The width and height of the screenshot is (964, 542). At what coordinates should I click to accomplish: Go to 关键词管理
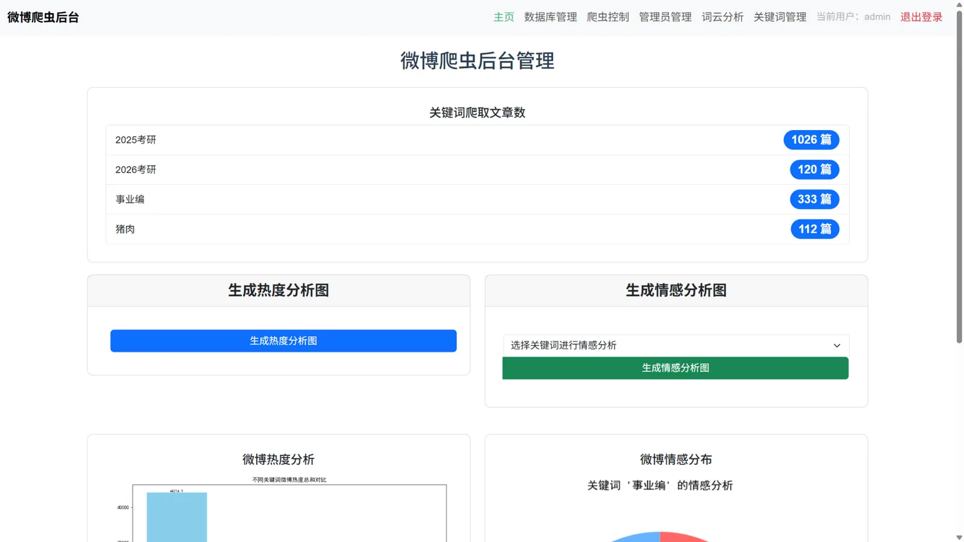780,17
